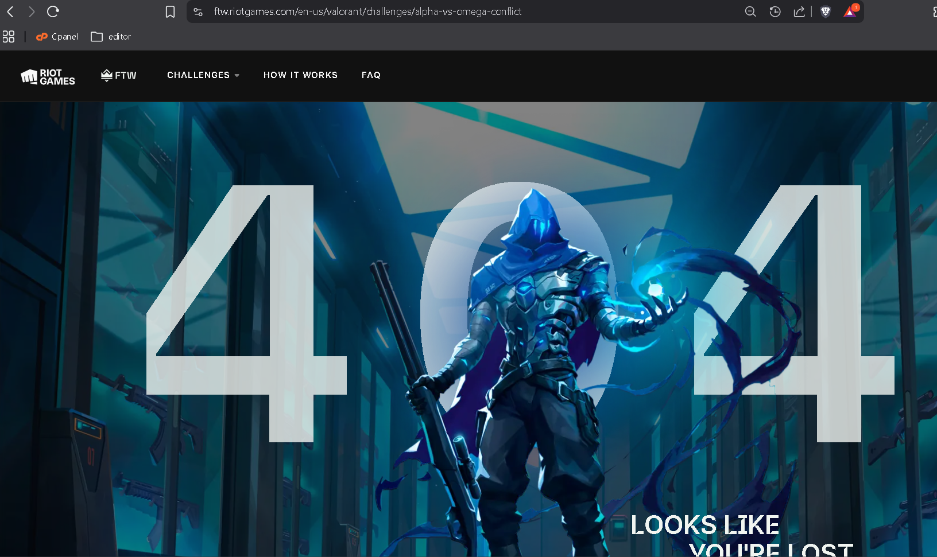Click the browser forward arrow
The image size is (937, 557).
32,11
